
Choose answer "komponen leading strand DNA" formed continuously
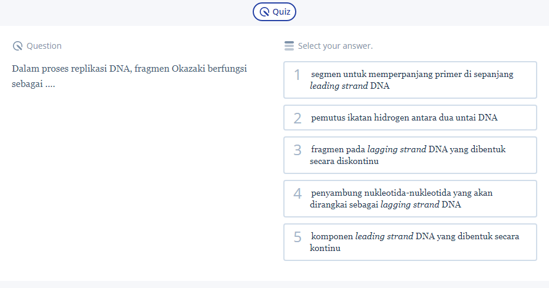pyautogui.click(x=410, y=242)
